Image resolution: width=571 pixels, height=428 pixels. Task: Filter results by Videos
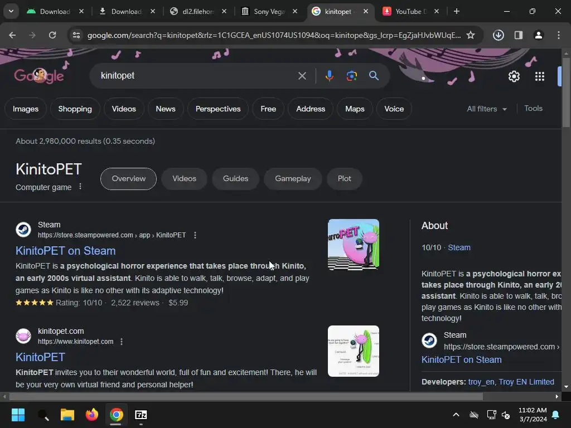(124, 109)
